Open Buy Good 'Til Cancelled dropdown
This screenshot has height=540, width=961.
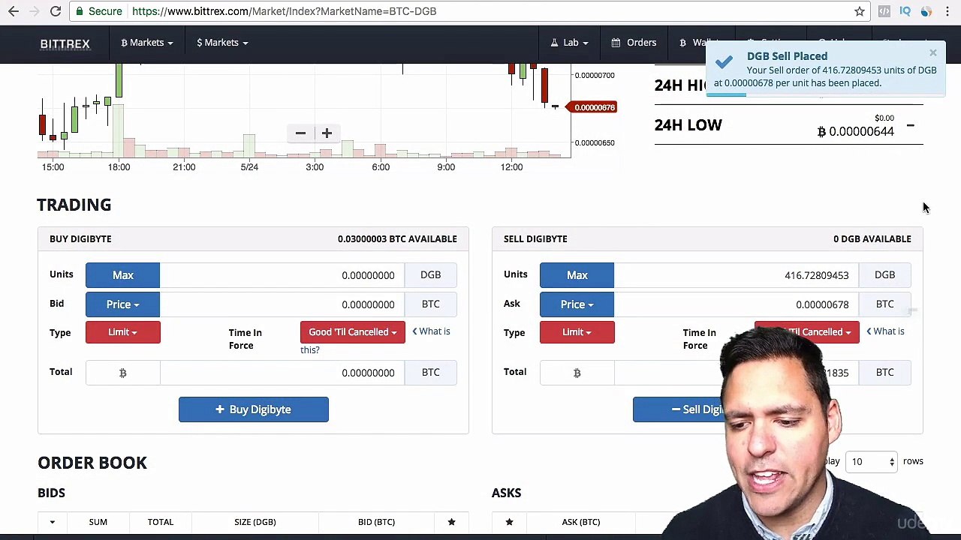click(352, 332)
